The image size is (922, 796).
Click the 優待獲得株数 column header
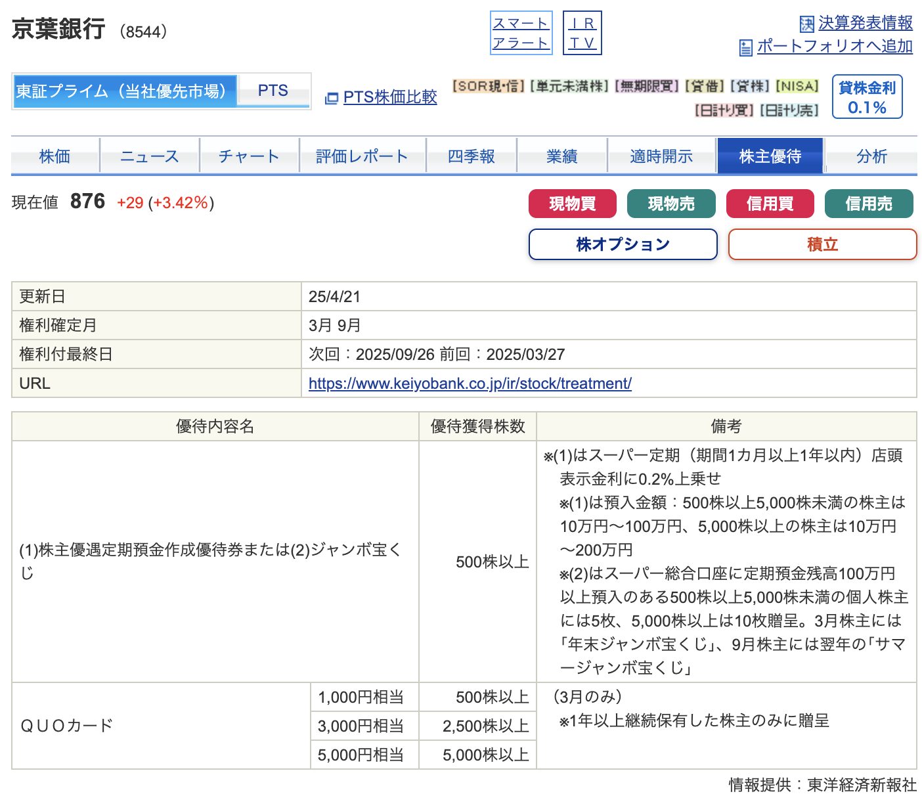pos(478,427)
